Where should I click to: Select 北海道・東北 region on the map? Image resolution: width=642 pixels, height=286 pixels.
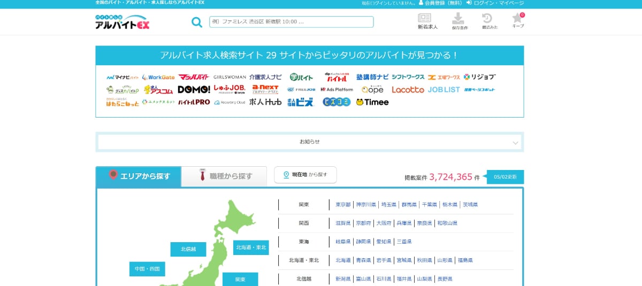coord(251,248)
